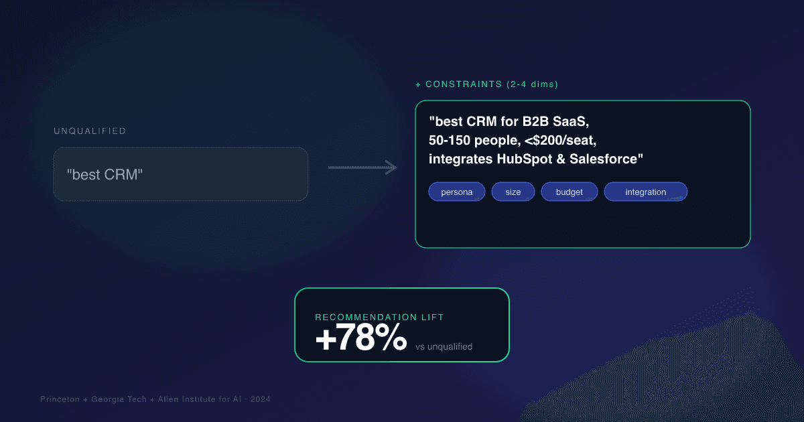Click the arrow between the two query boxes
The image size is (804, 422).
click(x=362, y=167)
